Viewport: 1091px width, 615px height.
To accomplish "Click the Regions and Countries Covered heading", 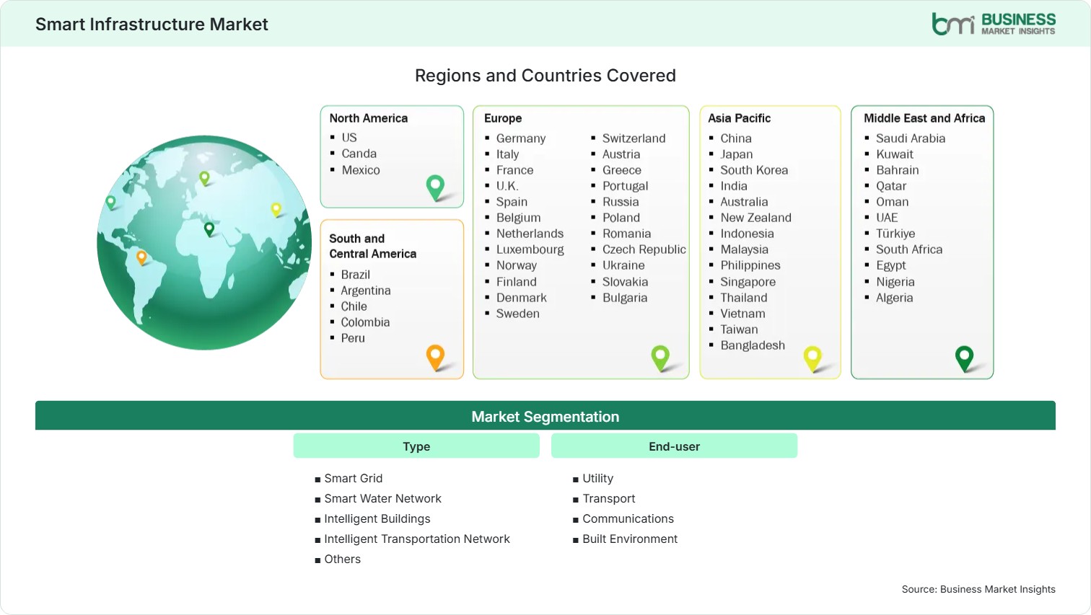I will click(545, 76).
